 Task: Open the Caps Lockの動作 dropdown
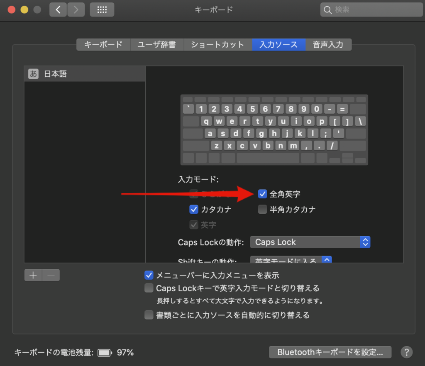(310, 242)
